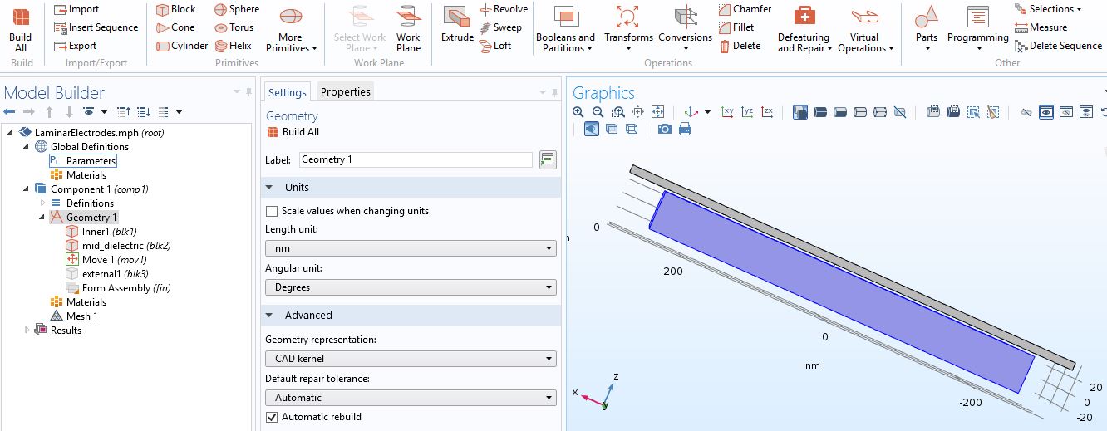The image size is (1107, 431).
Task: Choose the Loft operation
Action: tap(495, 46)
